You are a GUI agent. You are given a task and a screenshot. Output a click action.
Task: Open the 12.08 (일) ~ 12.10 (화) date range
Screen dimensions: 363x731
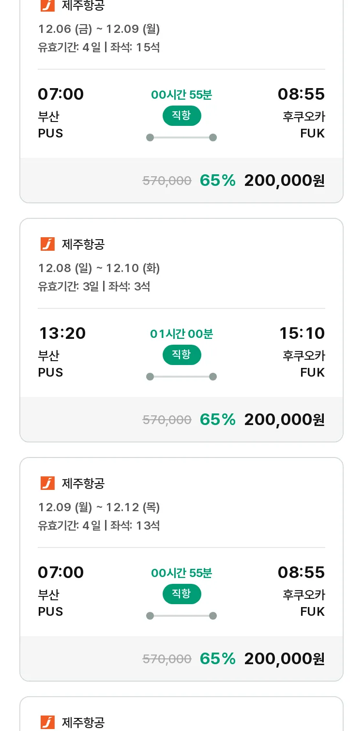click(x=99, y=268)
